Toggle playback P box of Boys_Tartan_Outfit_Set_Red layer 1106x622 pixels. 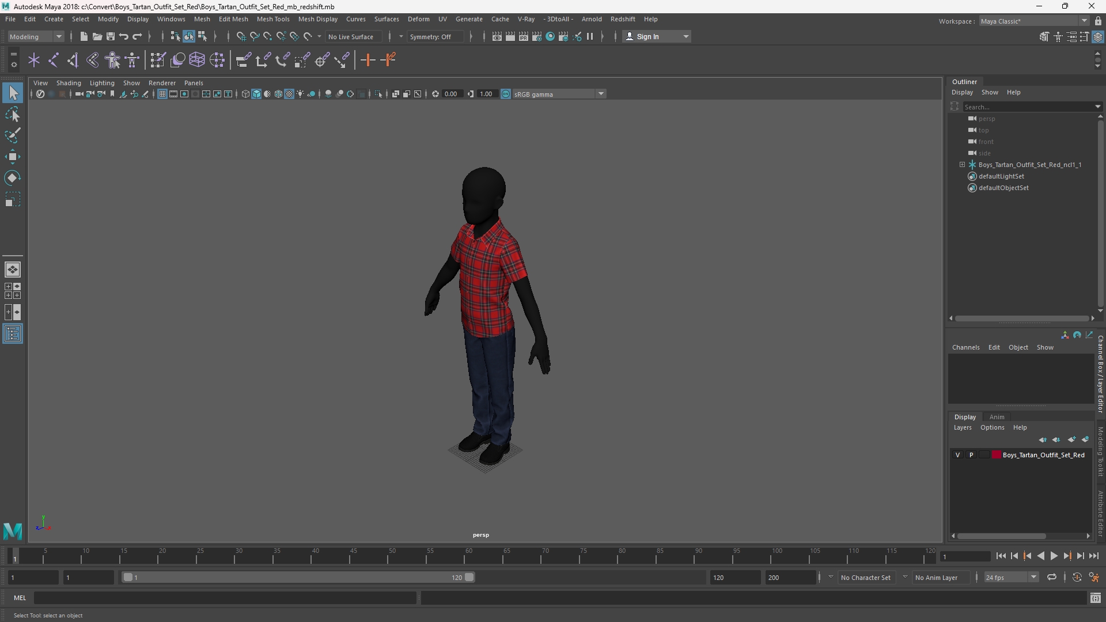click(971, 455)
